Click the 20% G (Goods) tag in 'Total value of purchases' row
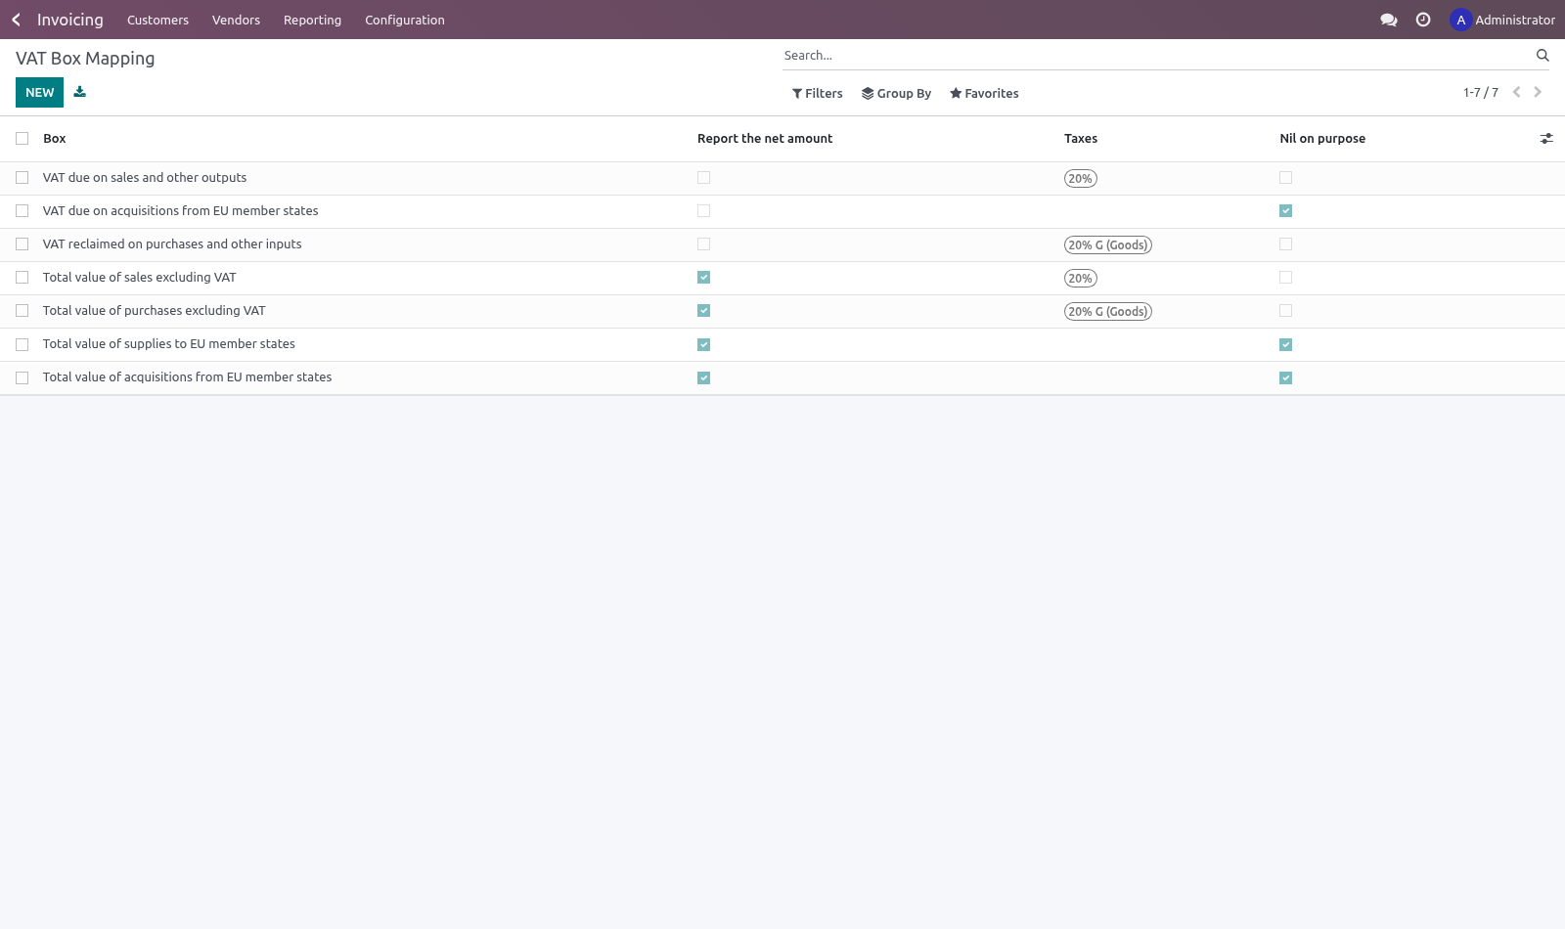Screen dimensions: 1565x929 1108,312
